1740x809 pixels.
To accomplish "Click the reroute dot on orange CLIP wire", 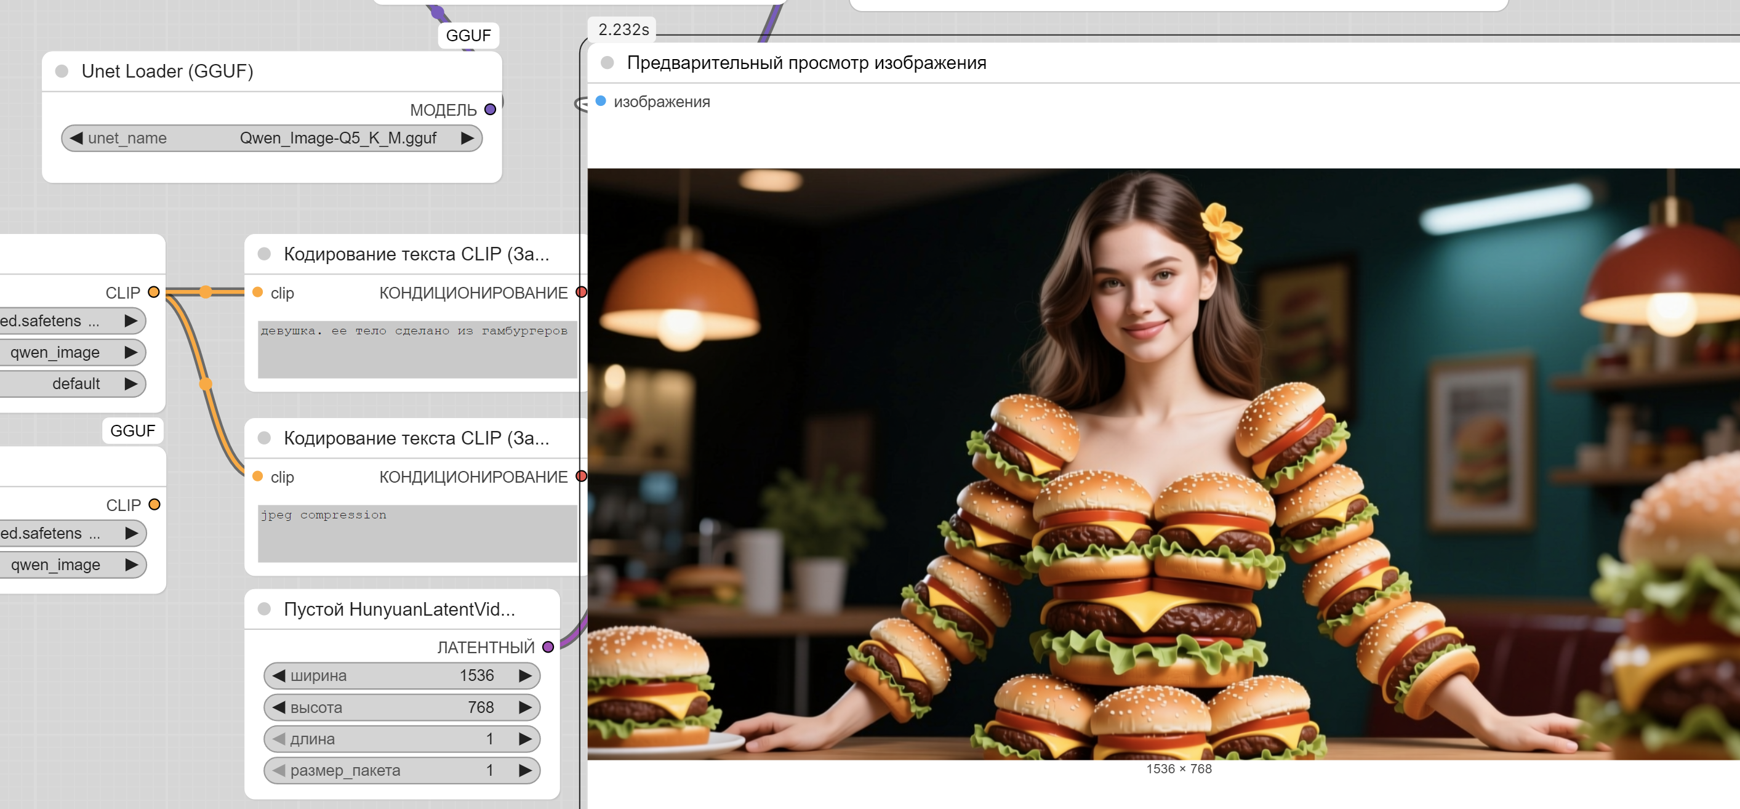I will [x=206, y=292].
